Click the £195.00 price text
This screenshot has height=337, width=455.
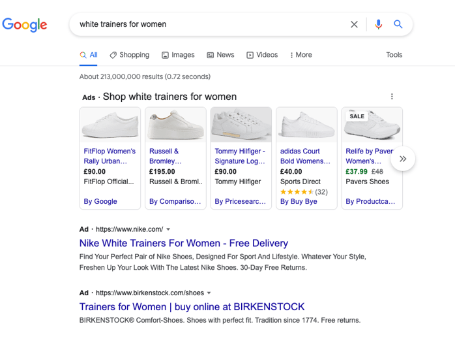coord(162,172)
